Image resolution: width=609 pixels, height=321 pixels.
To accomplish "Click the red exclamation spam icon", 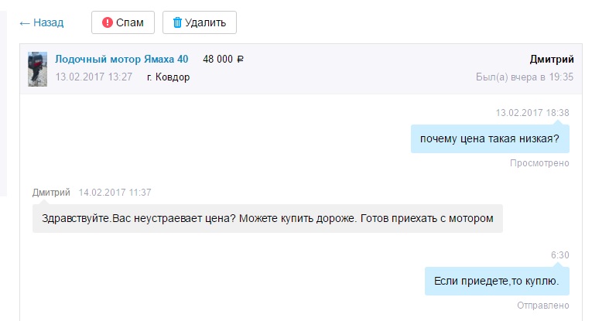I will [x=108, y=22].
